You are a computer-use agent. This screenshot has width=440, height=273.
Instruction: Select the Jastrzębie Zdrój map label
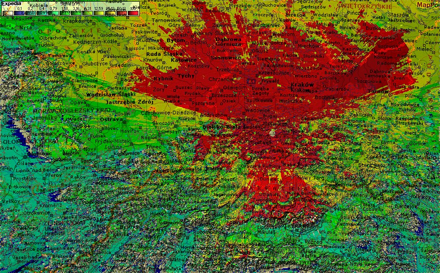tap(130, 101)
